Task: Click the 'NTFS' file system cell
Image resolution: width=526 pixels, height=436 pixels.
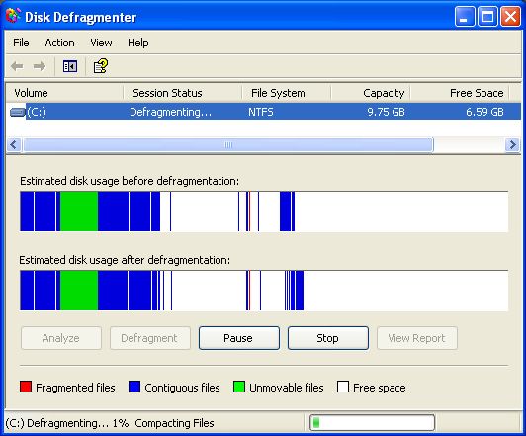Action: pos(261,112)
